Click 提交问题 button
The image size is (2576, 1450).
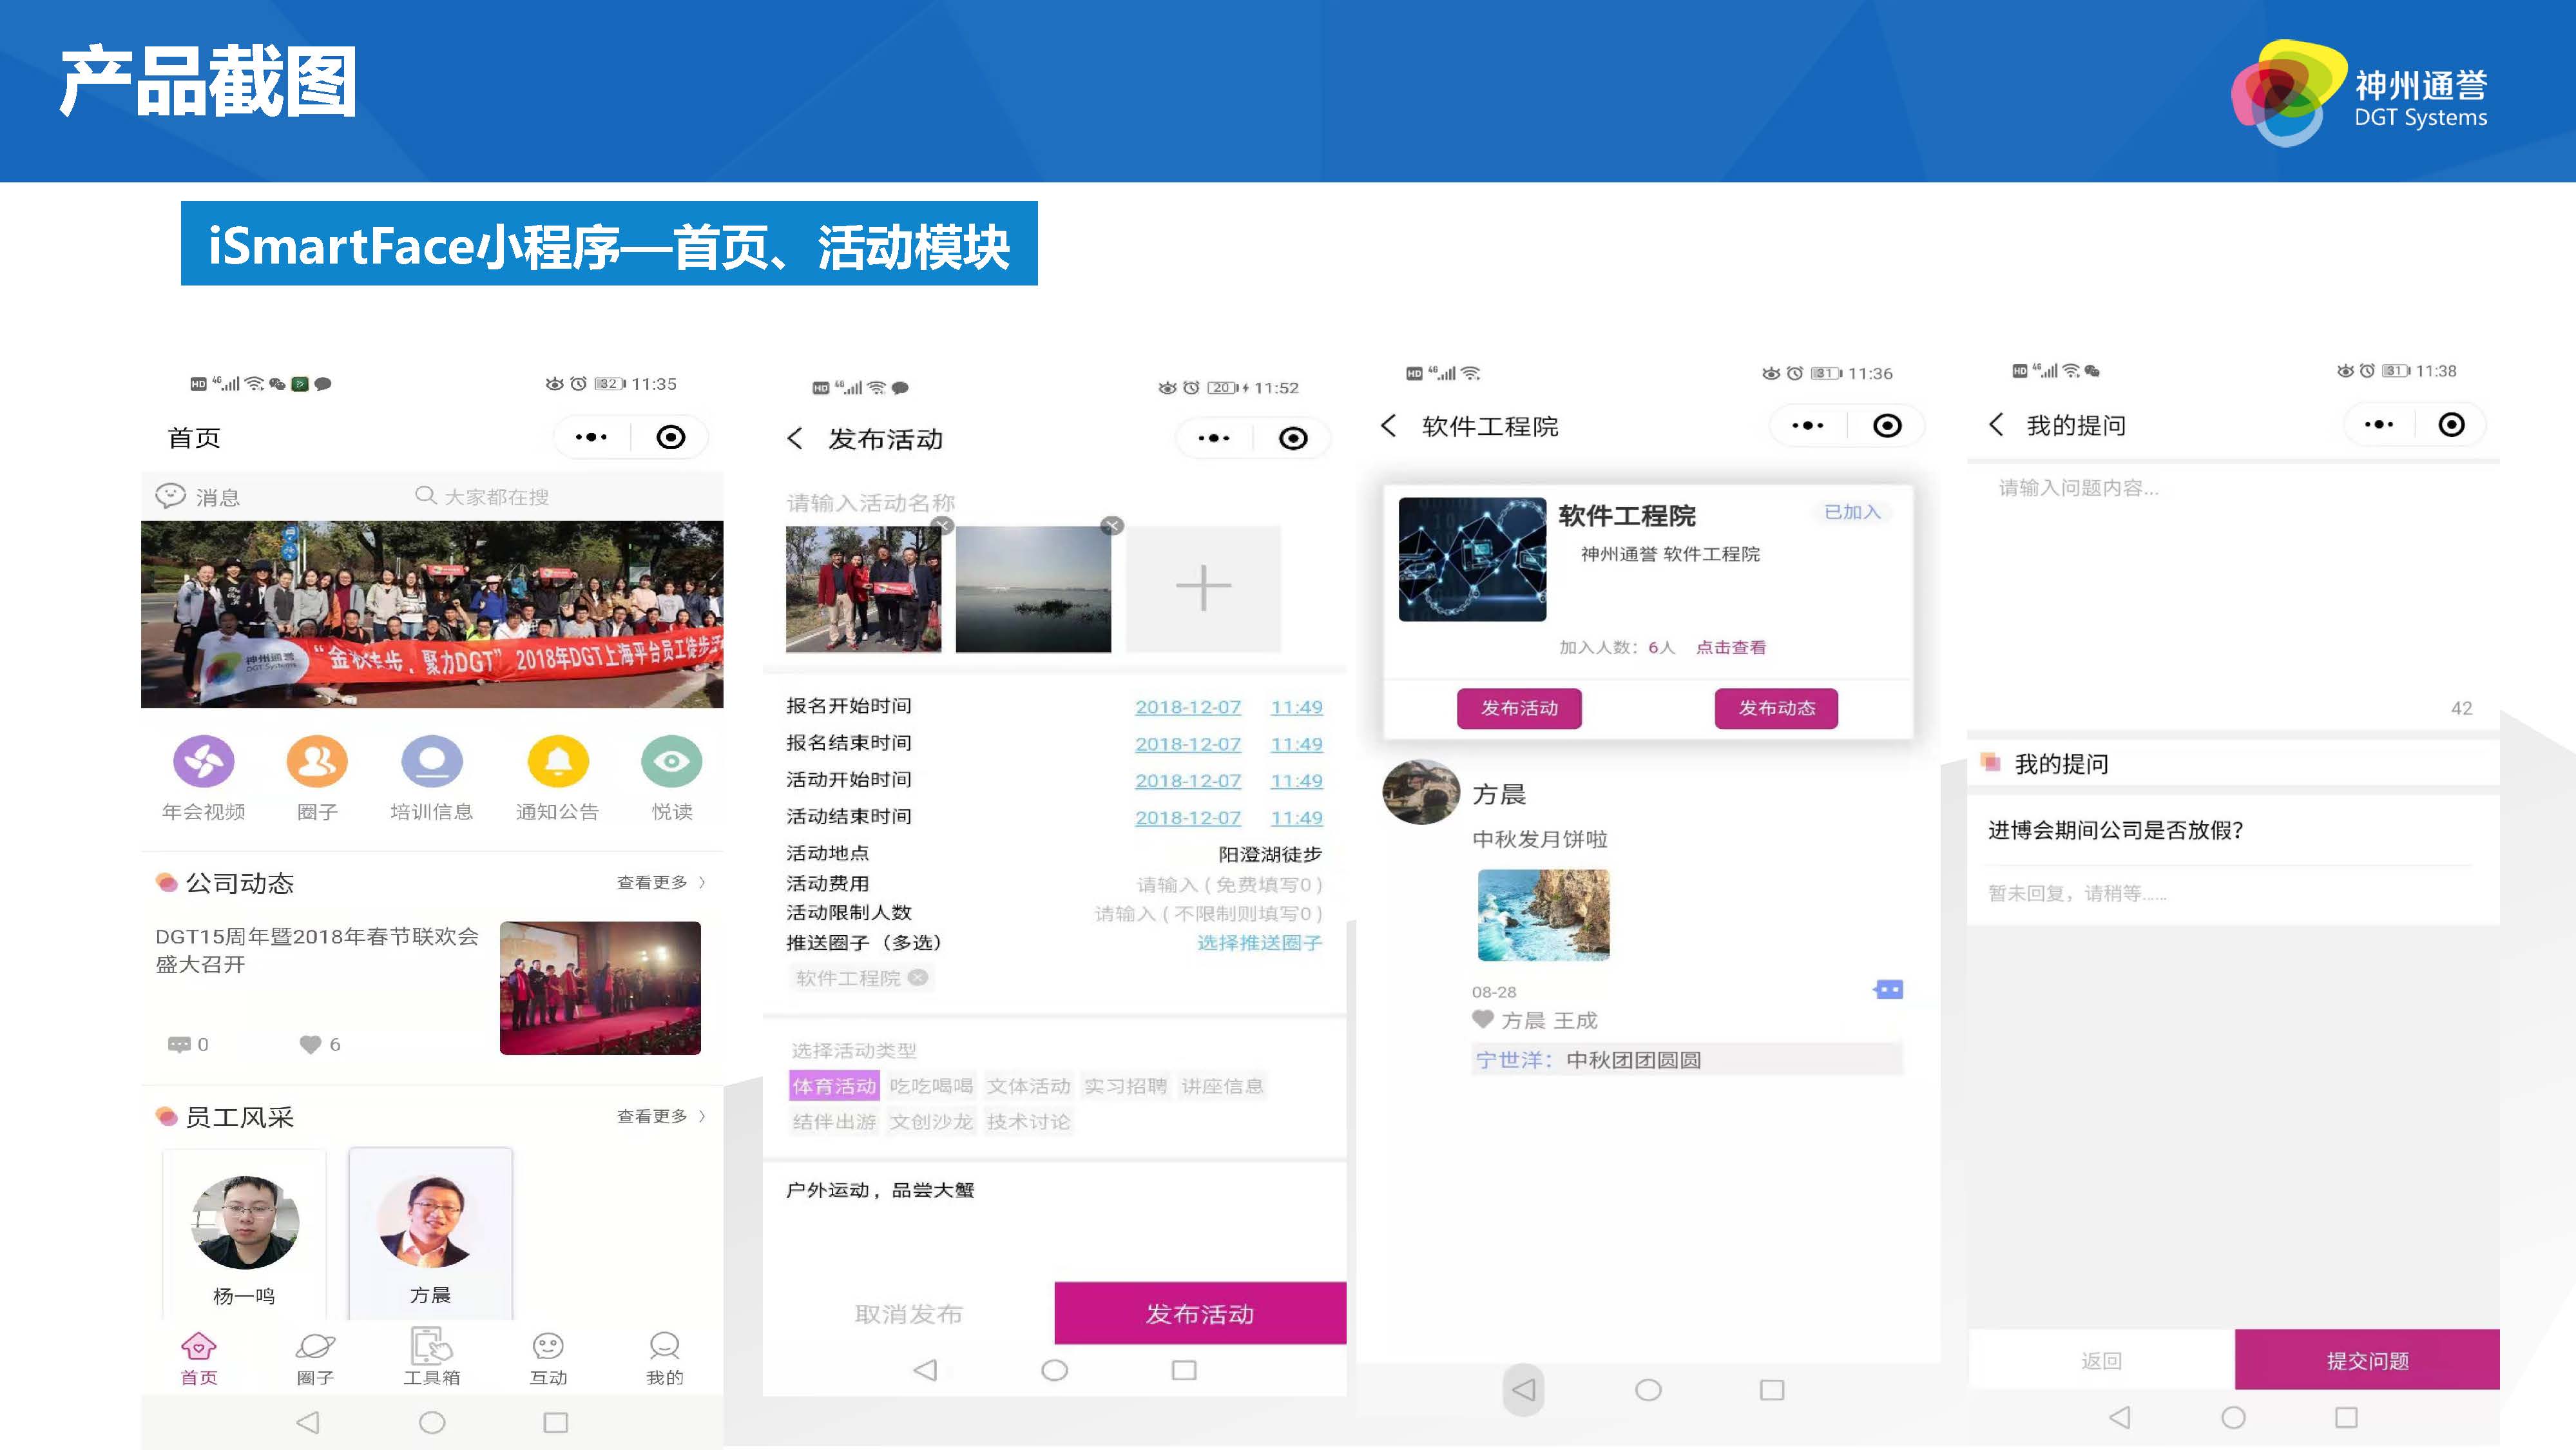pos(2367,1360)
